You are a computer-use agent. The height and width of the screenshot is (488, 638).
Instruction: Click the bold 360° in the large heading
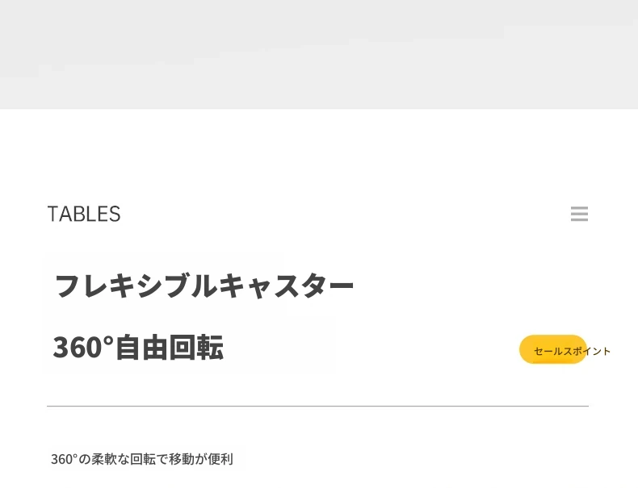(x=83, y=348)
